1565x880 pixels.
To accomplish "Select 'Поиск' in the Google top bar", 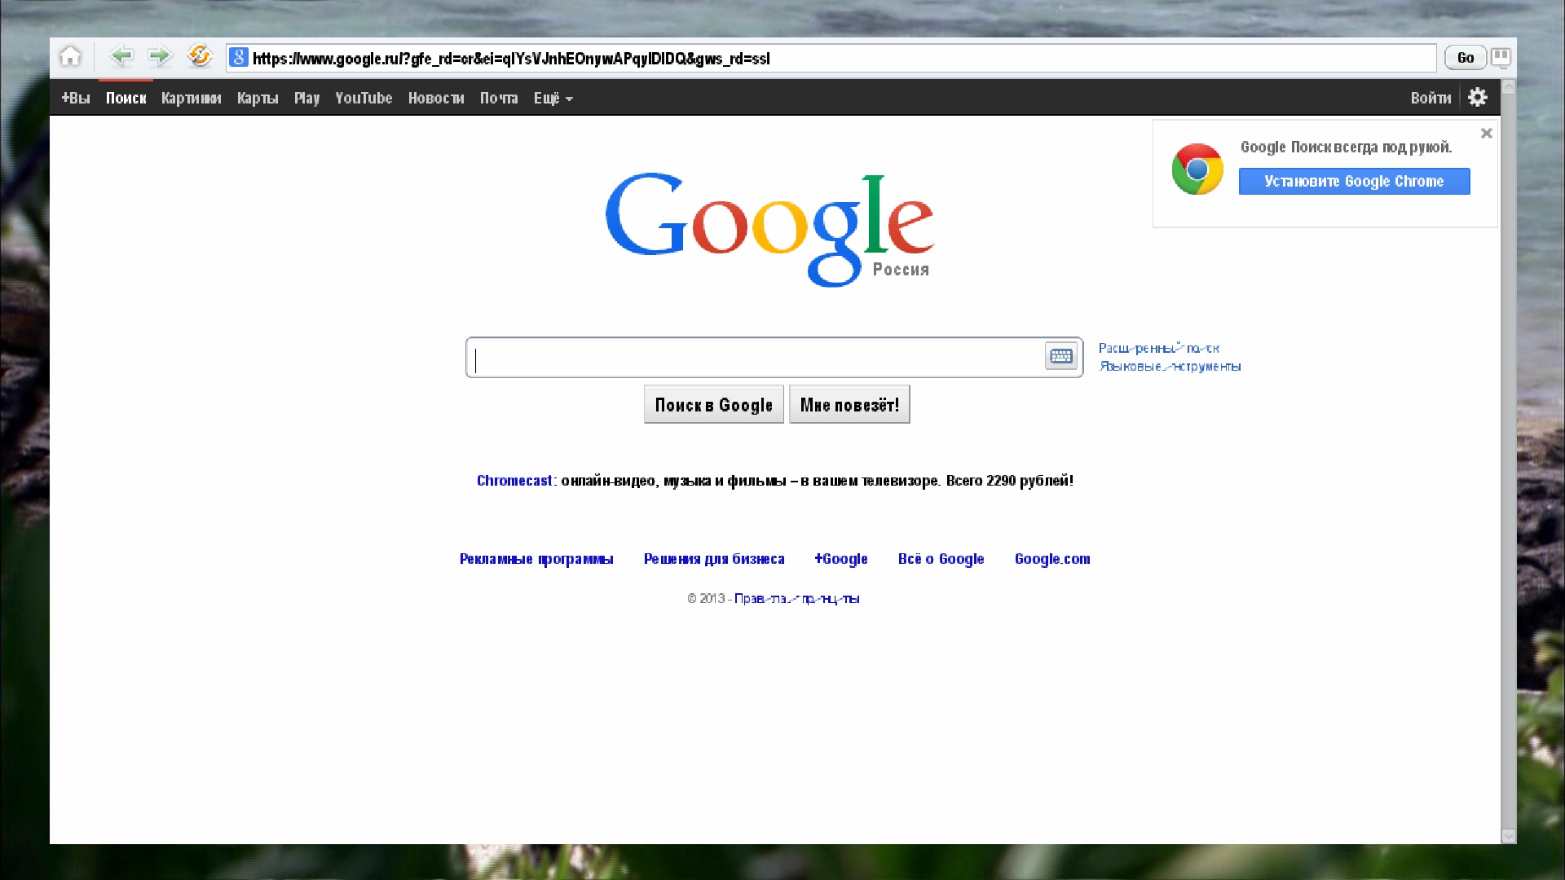I will pos(126,99).
